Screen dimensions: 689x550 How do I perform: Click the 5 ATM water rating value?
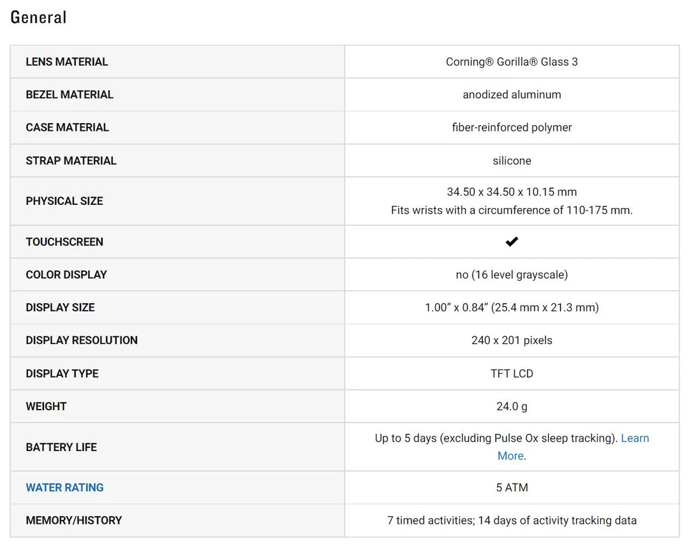[x=512, y=487]
